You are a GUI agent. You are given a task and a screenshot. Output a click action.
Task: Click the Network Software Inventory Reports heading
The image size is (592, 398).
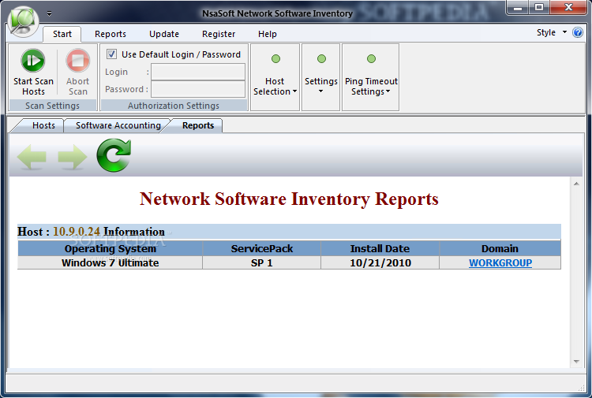[x=289, y=199]
